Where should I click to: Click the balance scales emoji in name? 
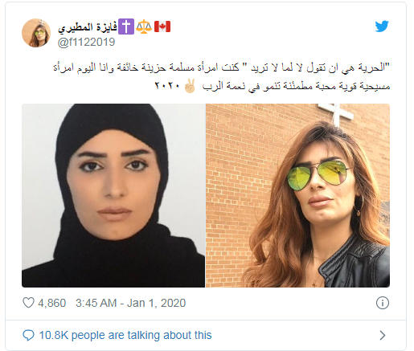[144, 27]
